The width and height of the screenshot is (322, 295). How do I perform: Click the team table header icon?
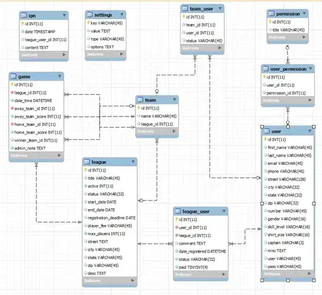tap(140, 100)
